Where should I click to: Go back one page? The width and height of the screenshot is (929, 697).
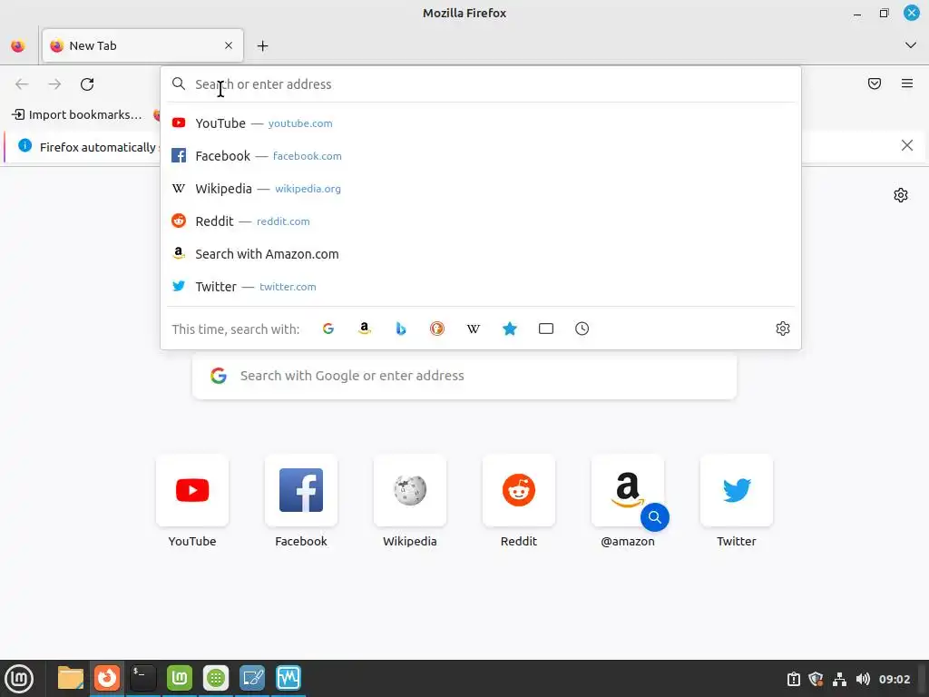22,84
